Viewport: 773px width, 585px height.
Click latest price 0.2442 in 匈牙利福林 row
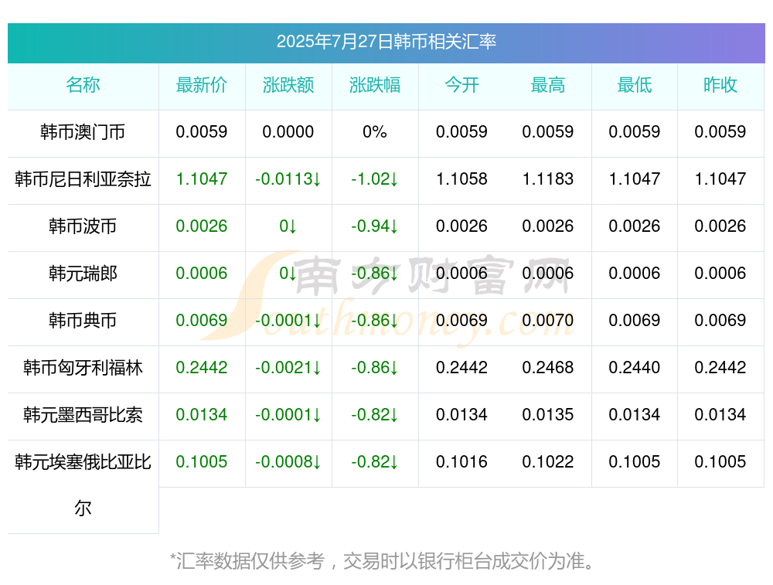[x=202, y=368]
